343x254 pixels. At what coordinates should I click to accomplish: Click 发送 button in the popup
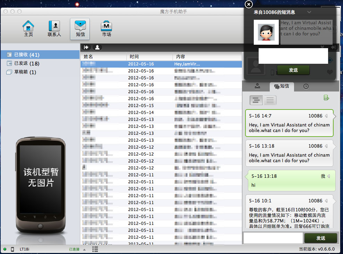click(x=293, y=70)
